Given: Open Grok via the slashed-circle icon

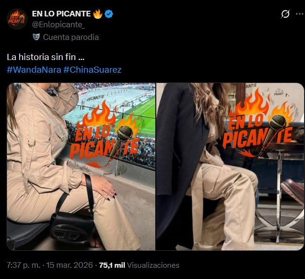Looking at the screenshot, I should (x=285, y=14).
